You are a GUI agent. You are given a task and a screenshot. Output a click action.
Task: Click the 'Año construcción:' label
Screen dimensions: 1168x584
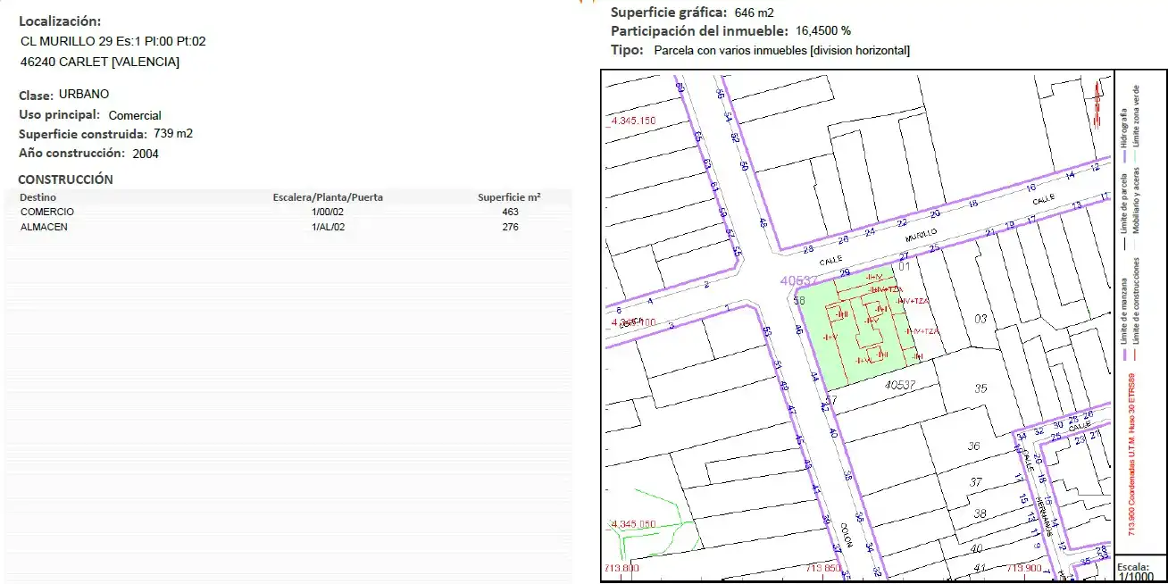click(x=72, y=153)
